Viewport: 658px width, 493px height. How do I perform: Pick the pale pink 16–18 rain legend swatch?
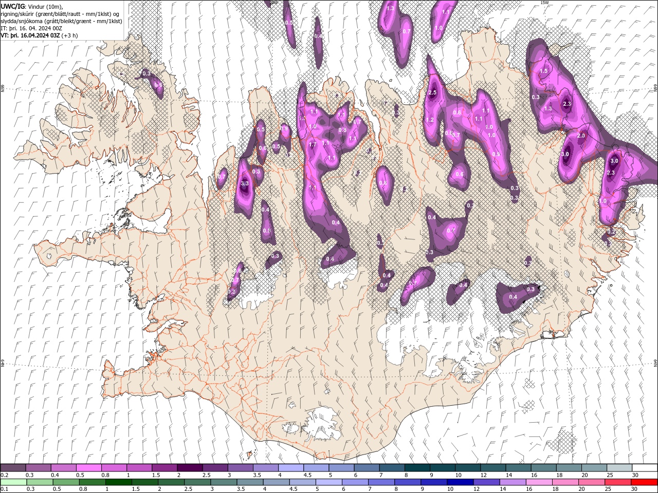[x=539, y=482]
